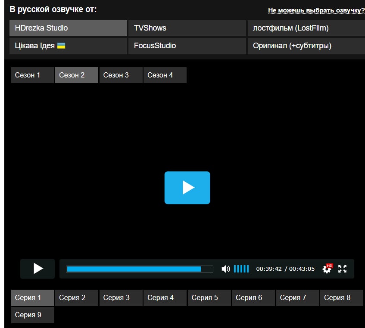Choose TVShows voice-over
The image size is (365, 328).
pos(187,28)
